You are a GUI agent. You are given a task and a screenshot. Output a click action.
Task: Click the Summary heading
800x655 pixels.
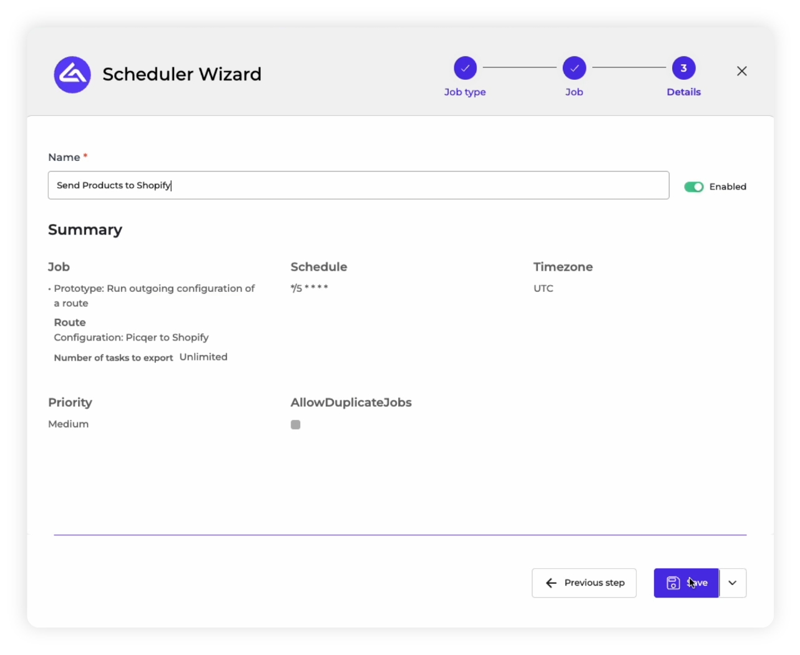coord(85,230)
